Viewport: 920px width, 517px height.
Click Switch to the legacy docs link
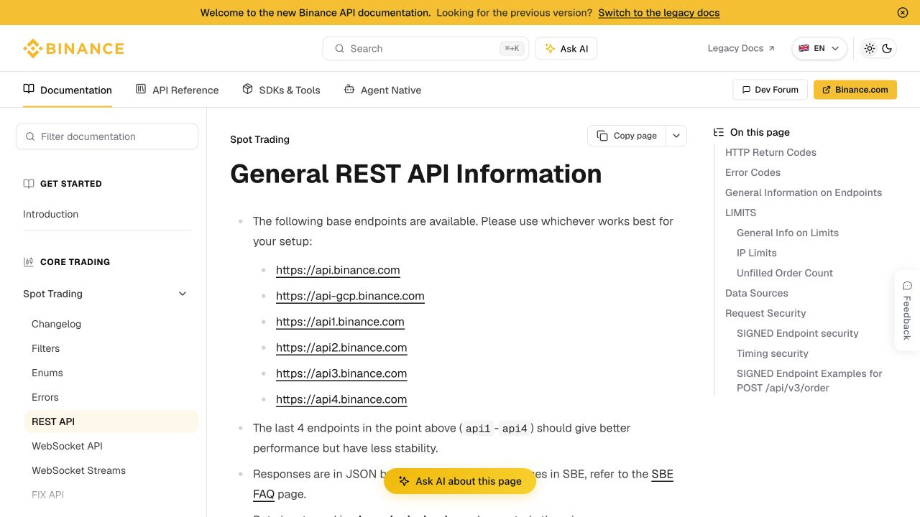(658, 12)
